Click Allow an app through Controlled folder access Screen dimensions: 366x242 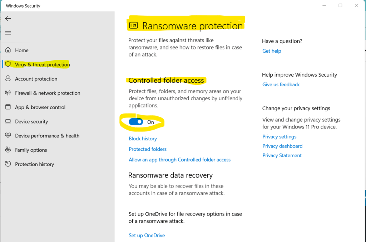pyautogui.click(x=179, y=160)
